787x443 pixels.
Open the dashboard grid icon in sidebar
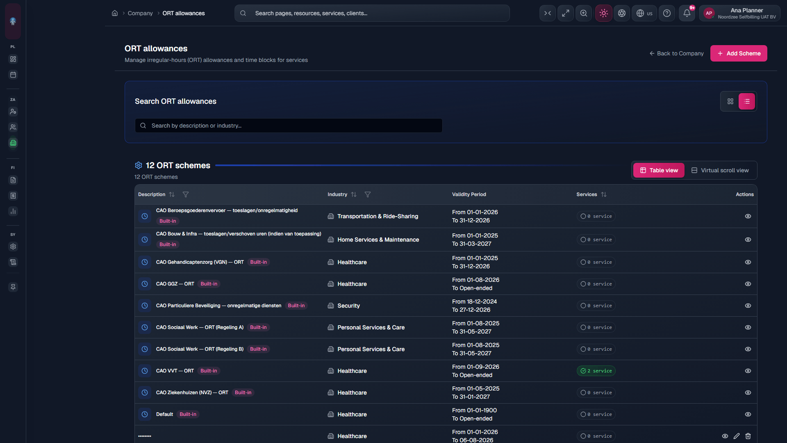[x=13, y=59]
